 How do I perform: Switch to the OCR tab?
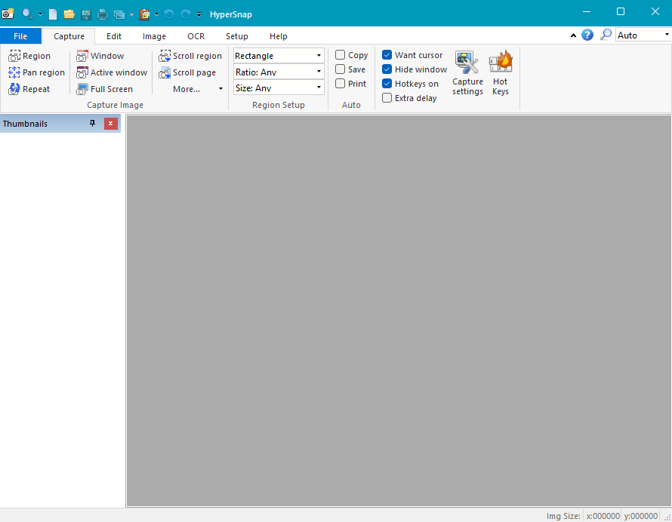pos(196,36)
